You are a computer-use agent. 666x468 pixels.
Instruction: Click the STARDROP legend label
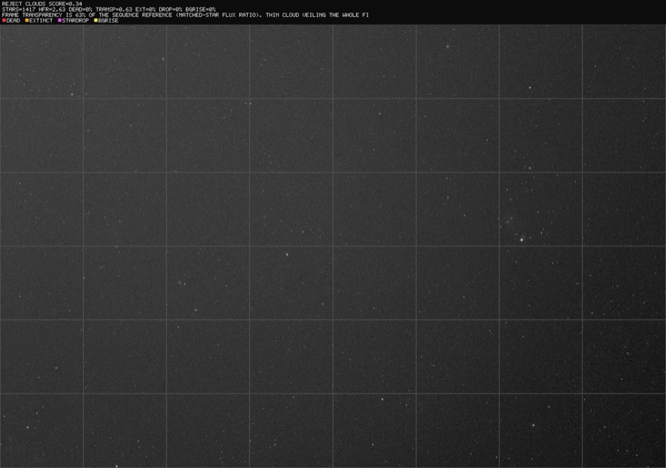coord(75,21)
